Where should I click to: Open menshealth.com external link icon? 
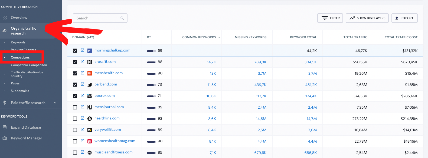click(x=83, y=73)
